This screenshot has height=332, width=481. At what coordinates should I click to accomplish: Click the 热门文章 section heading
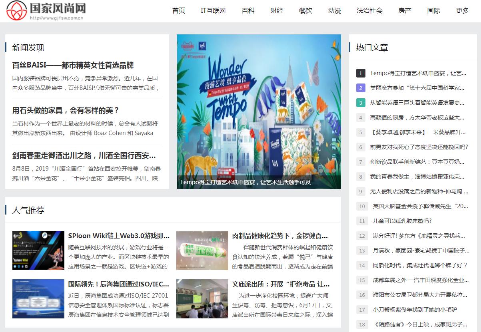point(372,48)
